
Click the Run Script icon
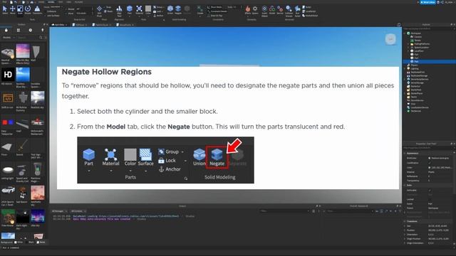point(298,11)
